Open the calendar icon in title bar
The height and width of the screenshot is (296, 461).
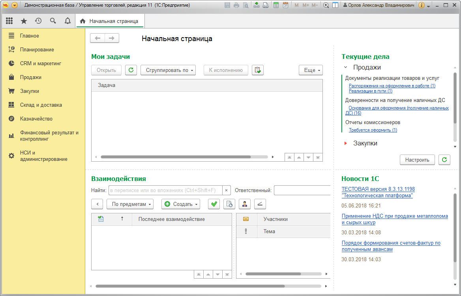(285, 5)
